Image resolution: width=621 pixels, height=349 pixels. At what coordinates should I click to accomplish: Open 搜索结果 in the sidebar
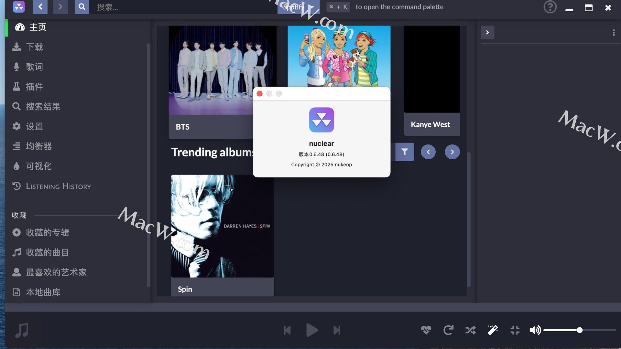(x=78, y=107)
